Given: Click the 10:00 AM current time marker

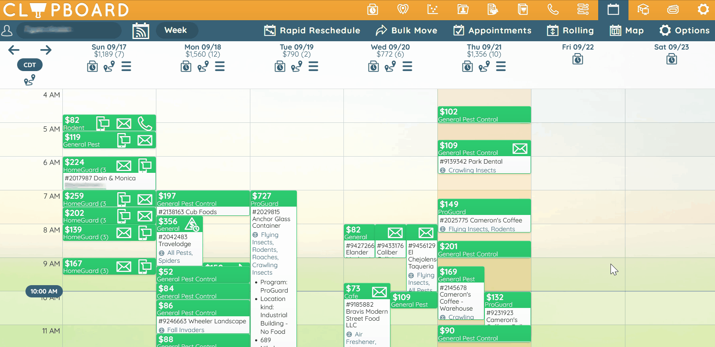Looking at the screenshot, I should click(x=44, y=291).
